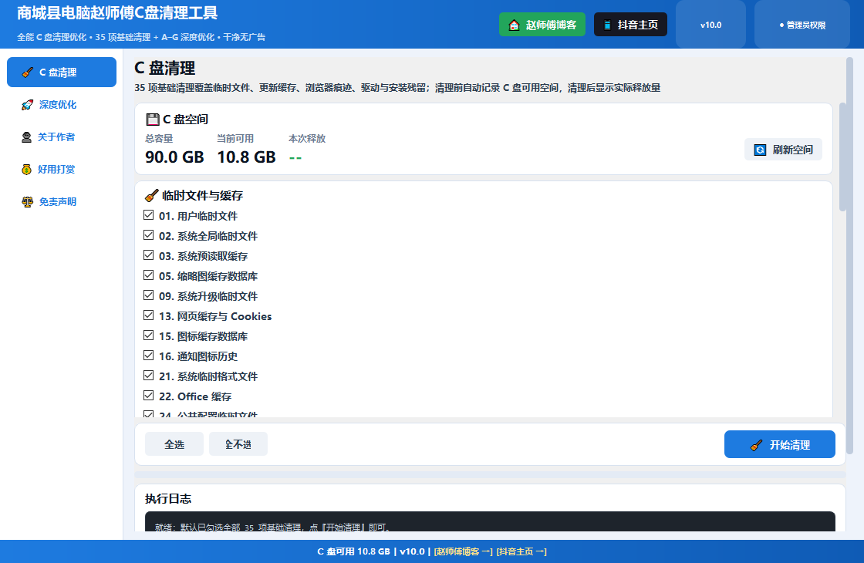Click the 执行日志 log output area

point(490,521)
